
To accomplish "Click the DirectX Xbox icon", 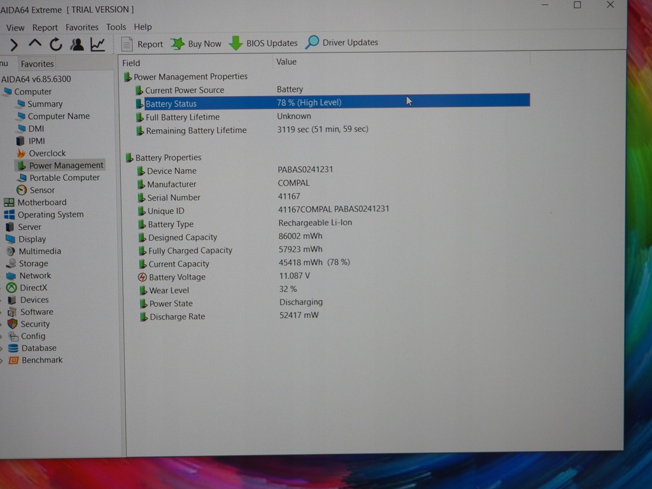I will tap(11, 287).
